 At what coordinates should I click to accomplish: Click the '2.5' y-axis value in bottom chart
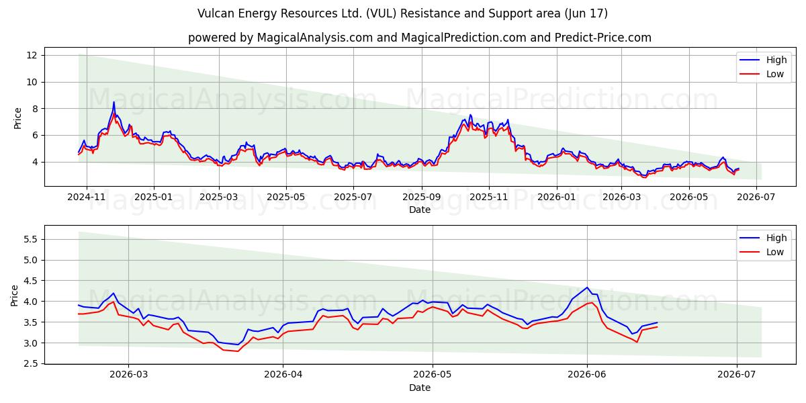tap(32, 364)
